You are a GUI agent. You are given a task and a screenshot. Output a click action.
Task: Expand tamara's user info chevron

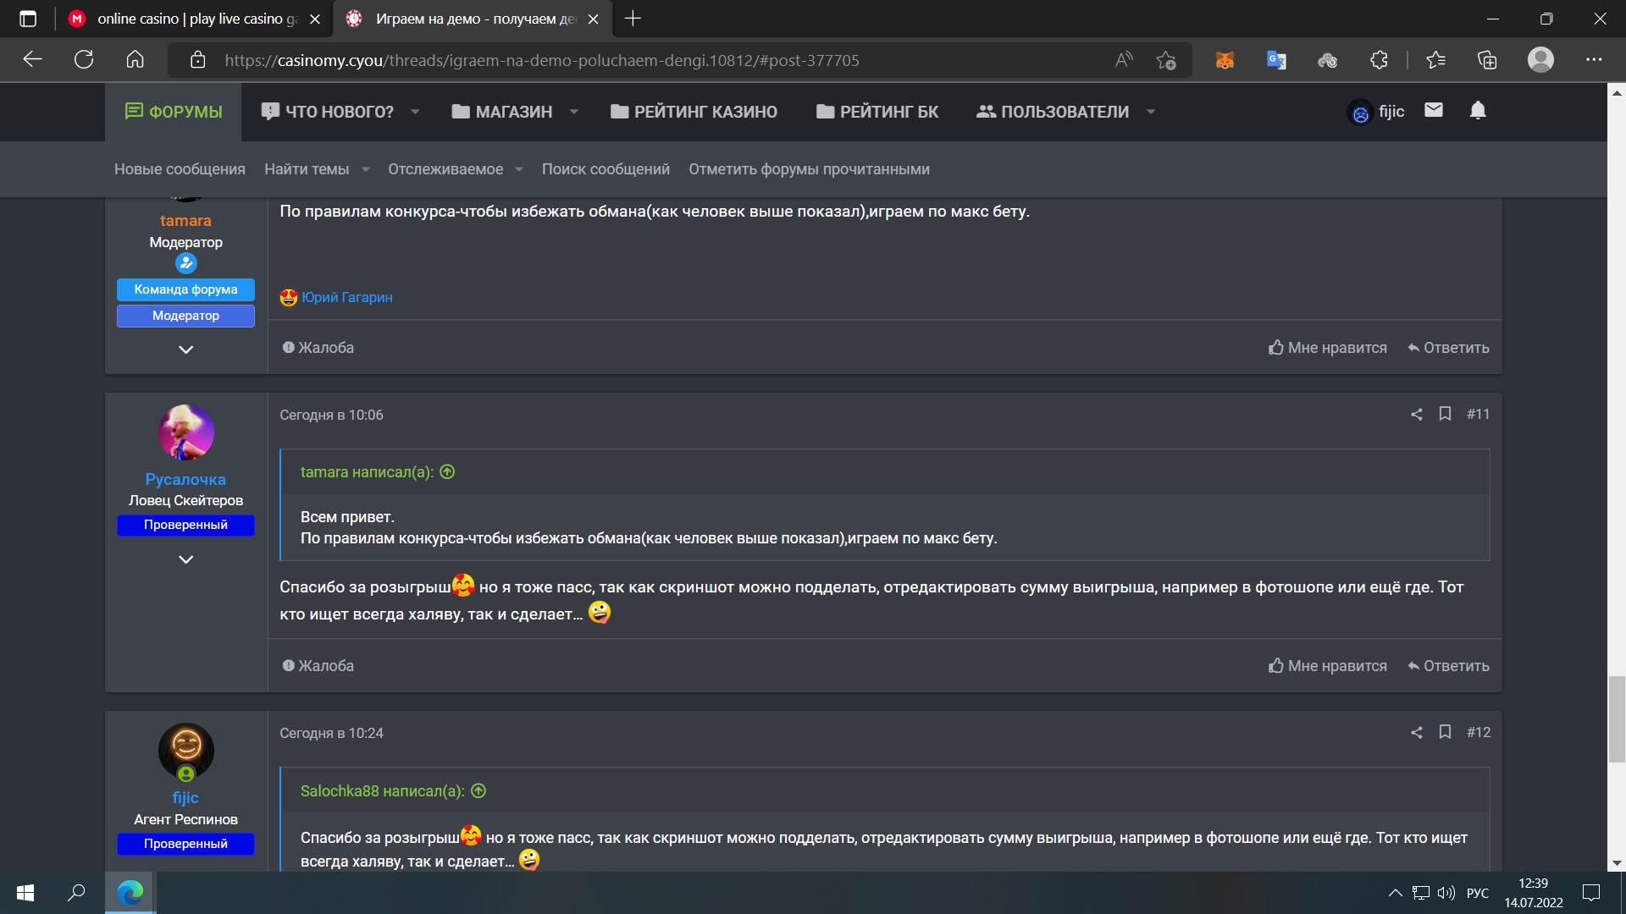pyautogui.click(x=185, y=350)
